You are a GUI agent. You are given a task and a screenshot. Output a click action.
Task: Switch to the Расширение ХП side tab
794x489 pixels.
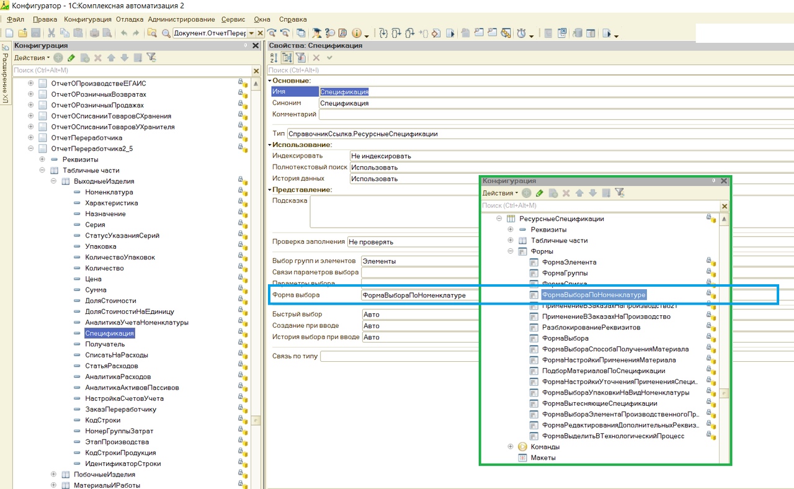[5, 74]
